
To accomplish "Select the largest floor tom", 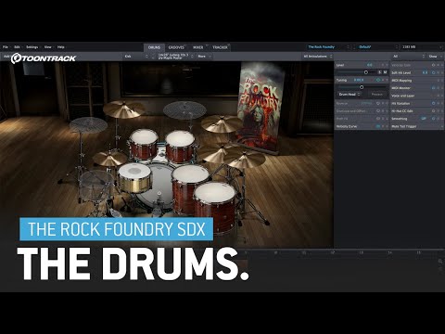I will 215,207.
